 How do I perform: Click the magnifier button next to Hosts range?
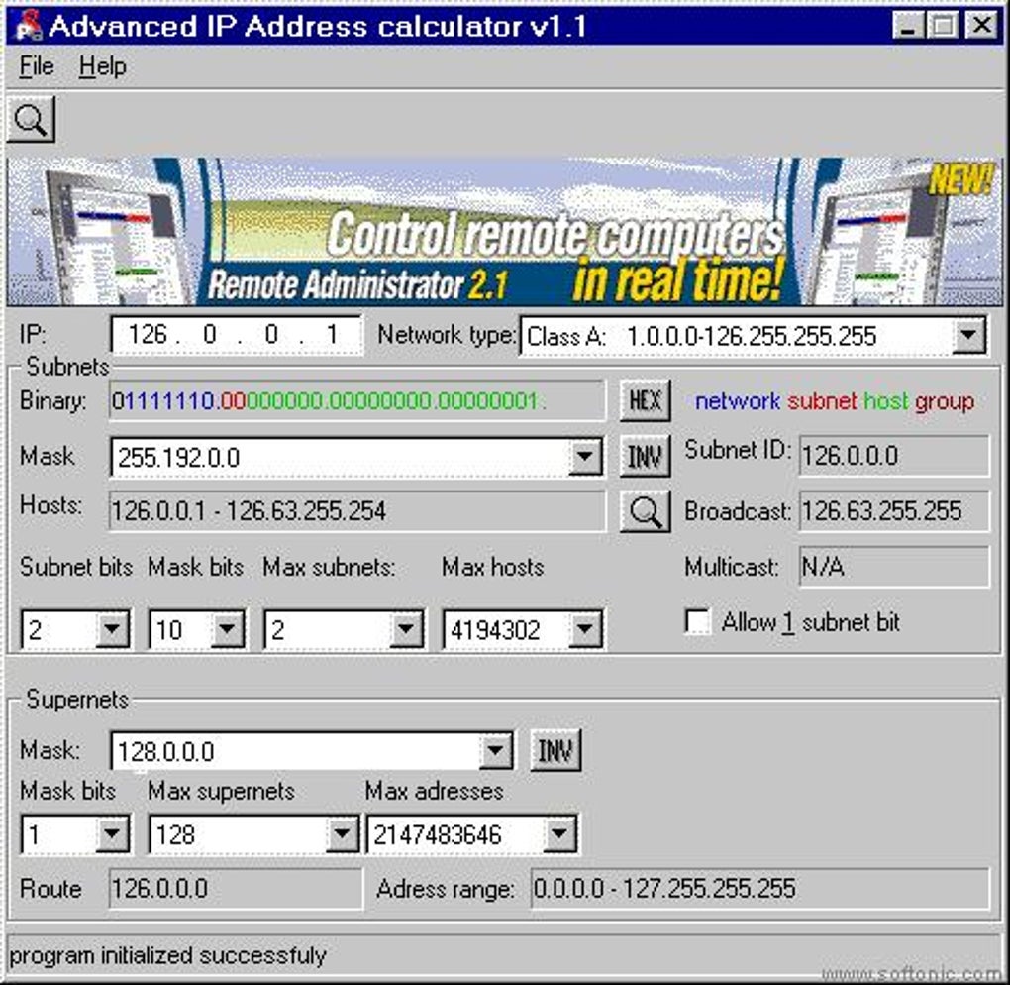(x=645, y=512)
